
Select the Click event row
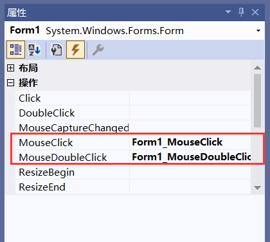(x=133, y=98)
